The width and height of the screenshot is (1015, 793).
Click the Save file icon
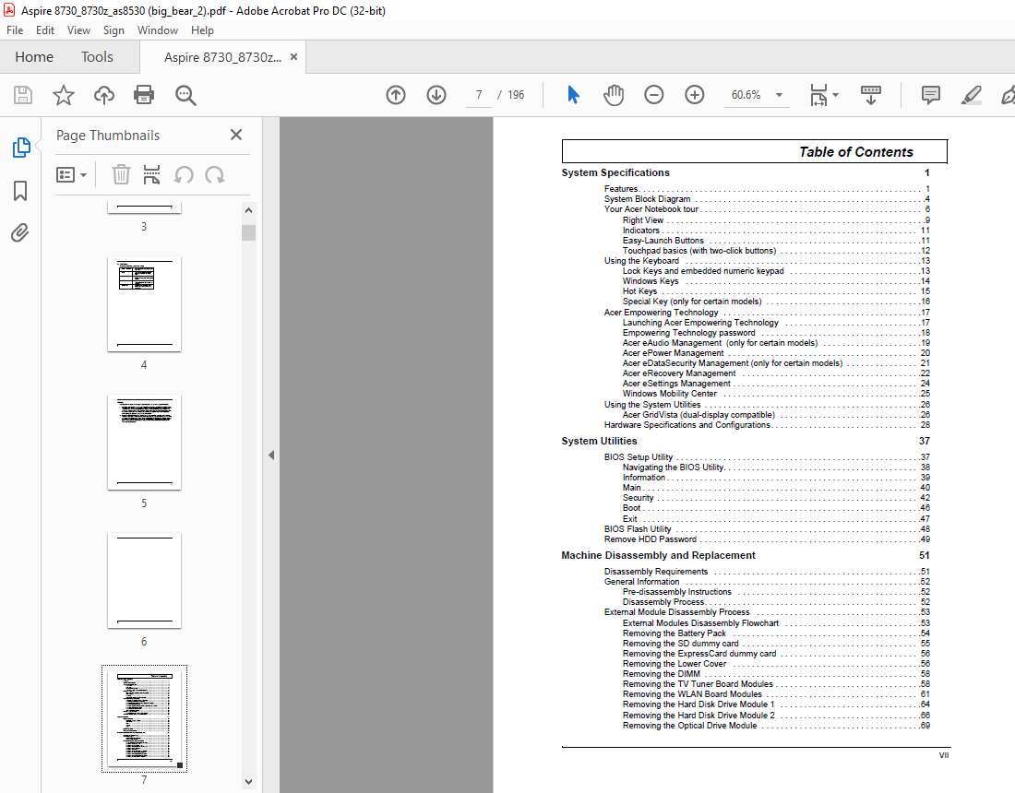tap(23, 95)
